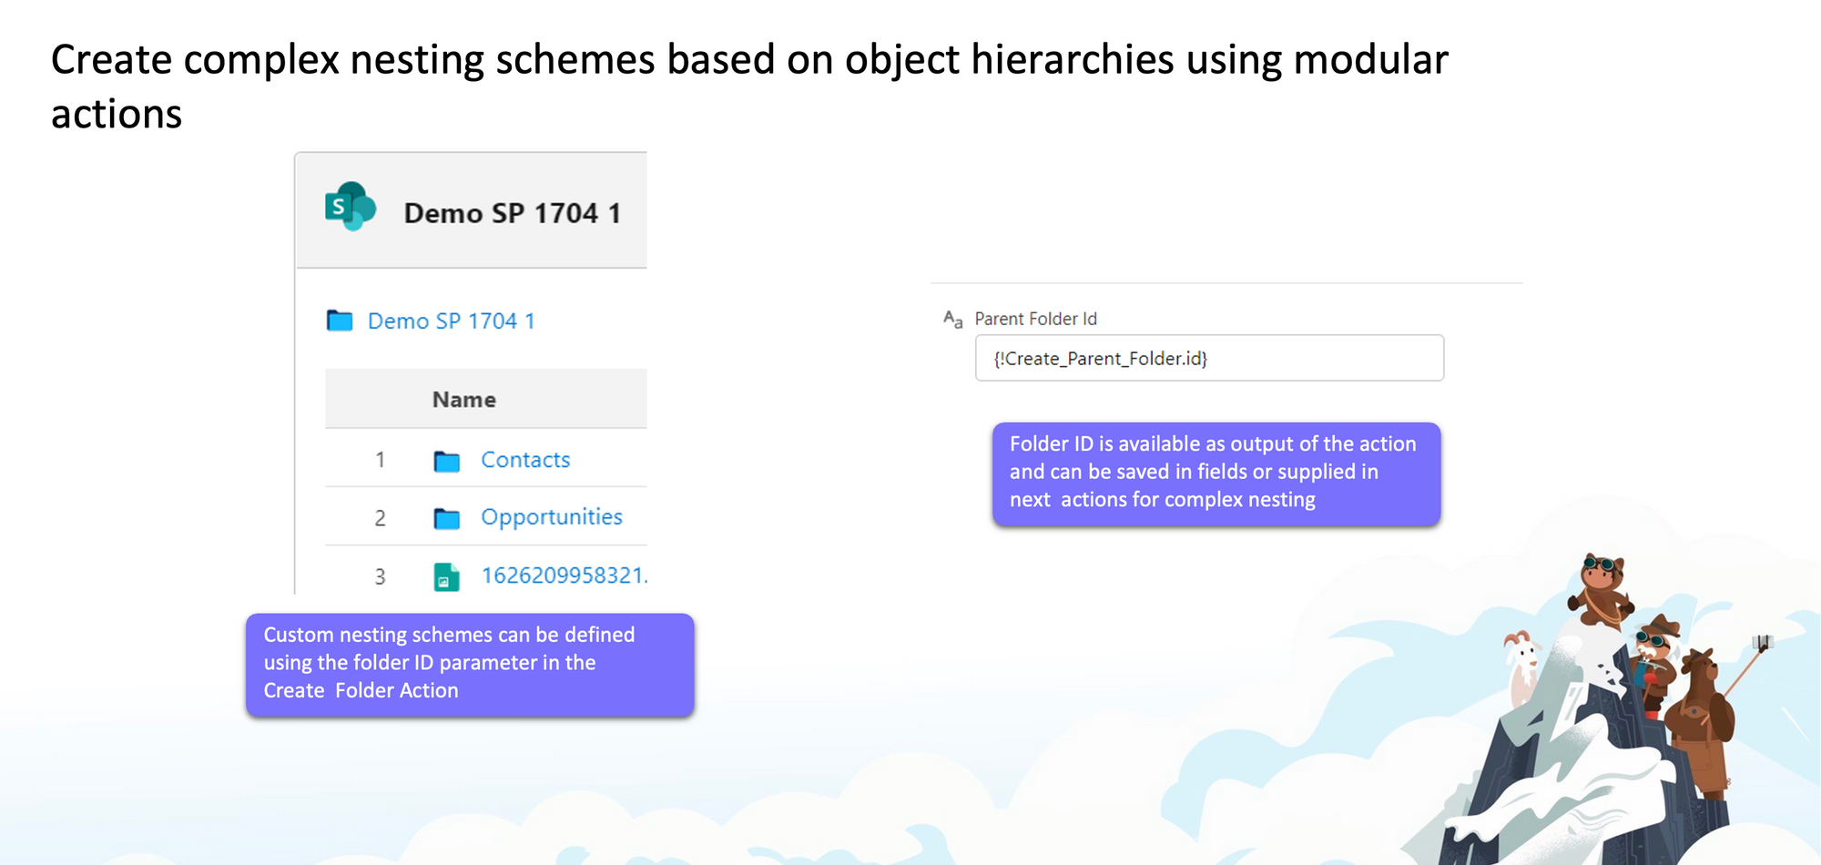This screenshot has height=865, width=1821.
Task: Open the 1626209958321 file link
Action: pyautogui.click(x=563, y=575)
